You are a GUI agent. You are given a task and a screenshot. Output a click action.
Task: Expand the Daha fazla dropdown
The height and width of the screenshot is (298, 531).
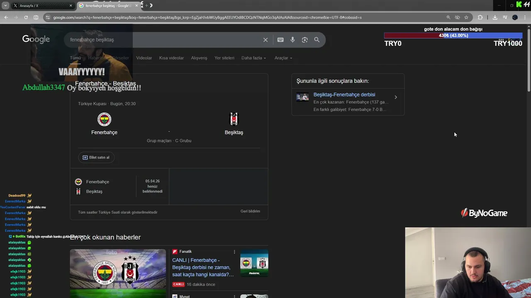coord(253,58)
